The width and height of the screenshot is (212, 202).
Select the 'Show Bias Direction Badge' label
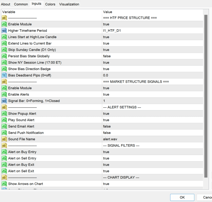pos(29,69)
